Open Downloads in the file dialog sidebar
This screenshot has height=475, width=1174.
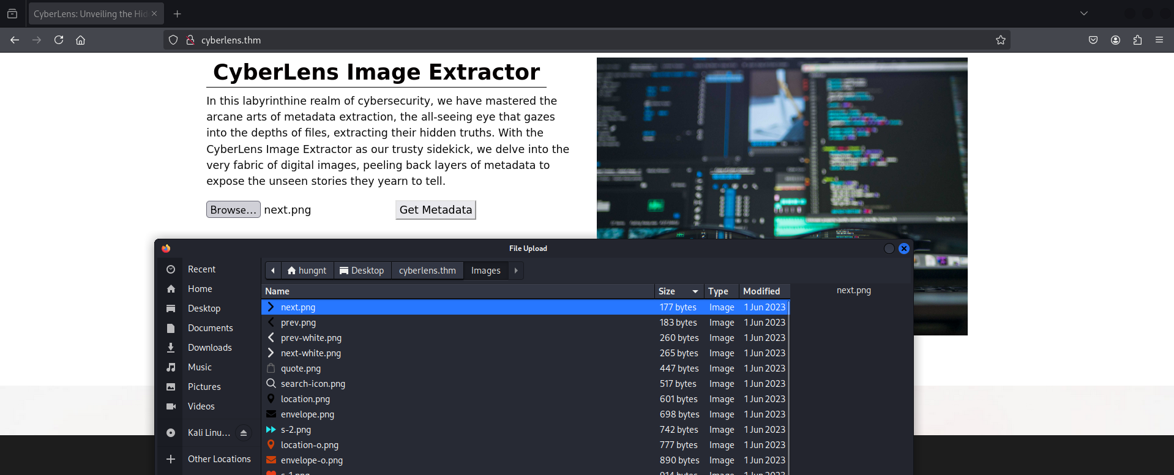[x=209, y=348]
